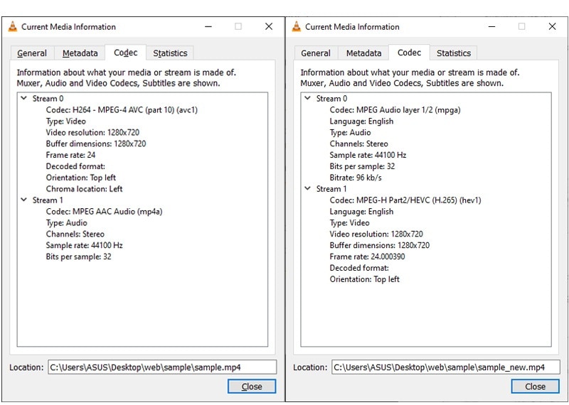Collapse Stream 0 in sample_new.mp4 window

click(308, 98)
